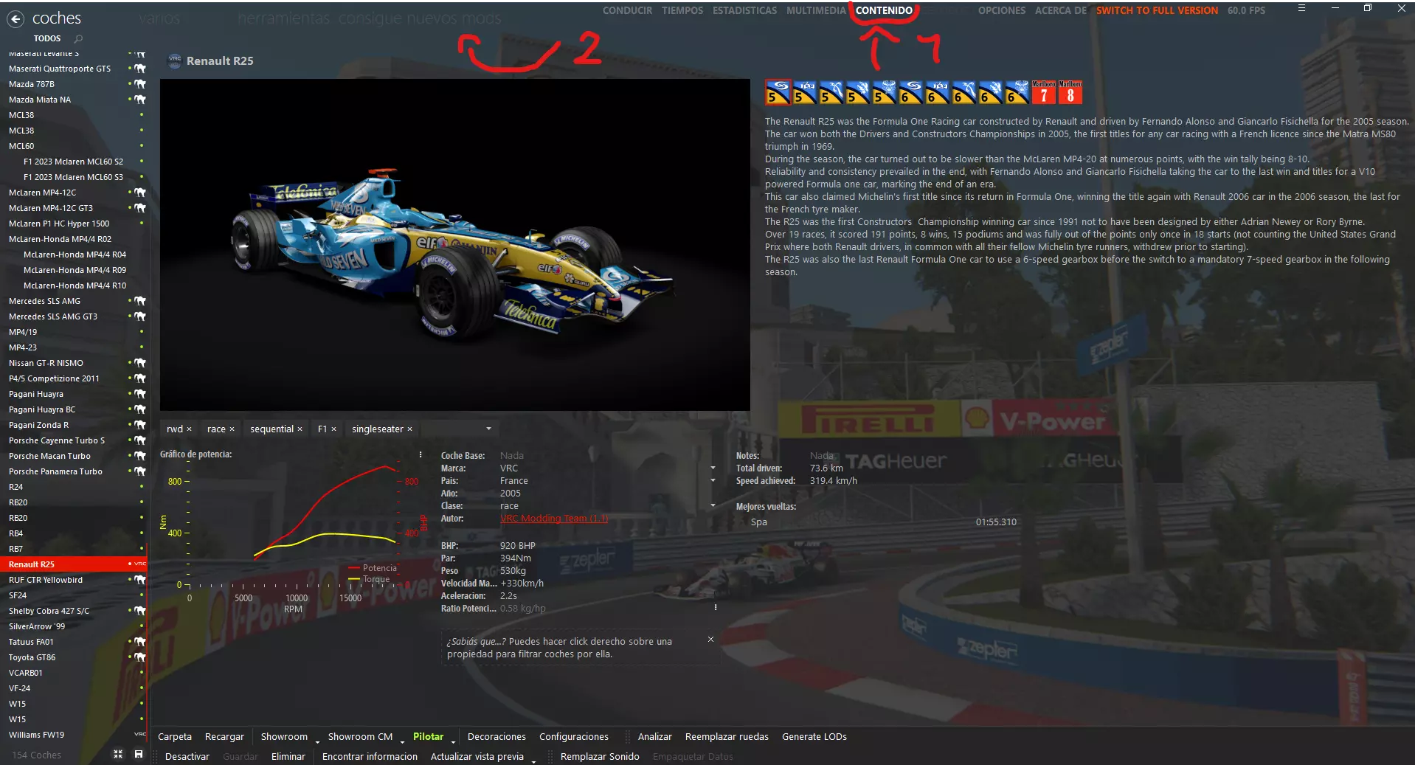
Task: Click SWITCH TO FULL VERSION
Action: 1157,10
